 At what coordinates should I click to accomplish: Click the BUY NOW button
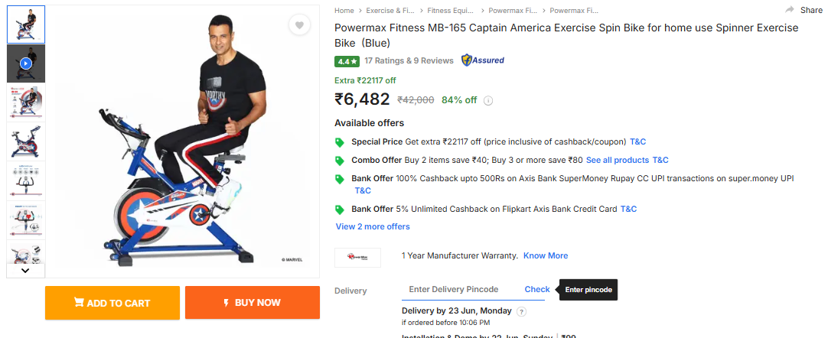252,303
